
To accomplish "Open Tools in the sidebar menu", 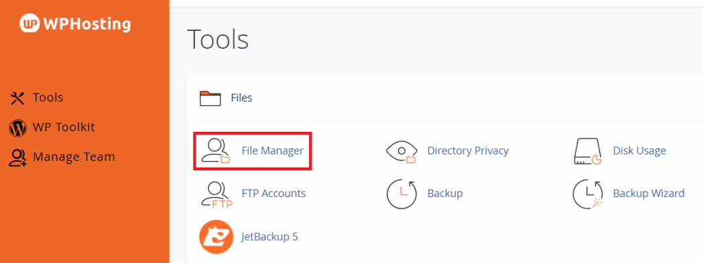I will (48, 98).
